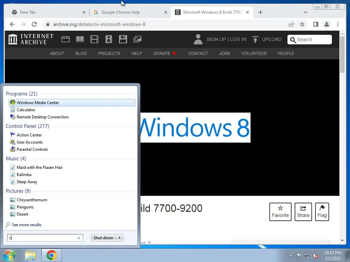Viewport: 350px width, 262px height.
Task: Click the share page icon in address bar
Action: click(291, 24)
